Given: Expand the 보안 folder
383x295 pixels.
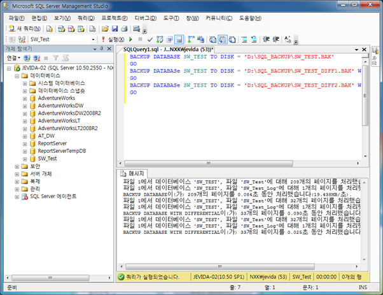Looking at the screenshot, I should (17, 167).
